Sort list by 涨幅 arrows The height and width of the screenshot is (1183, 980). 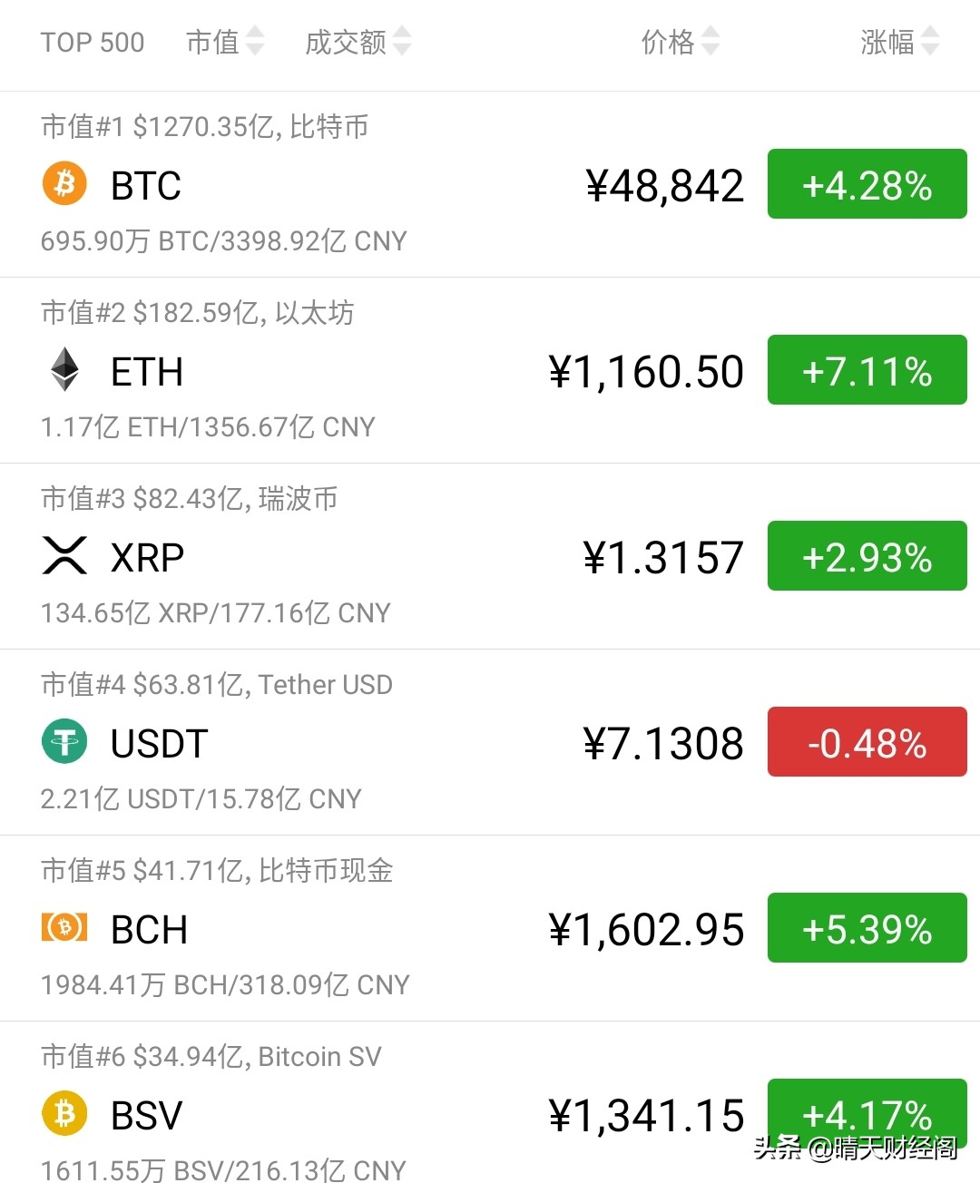click(930, 41)
